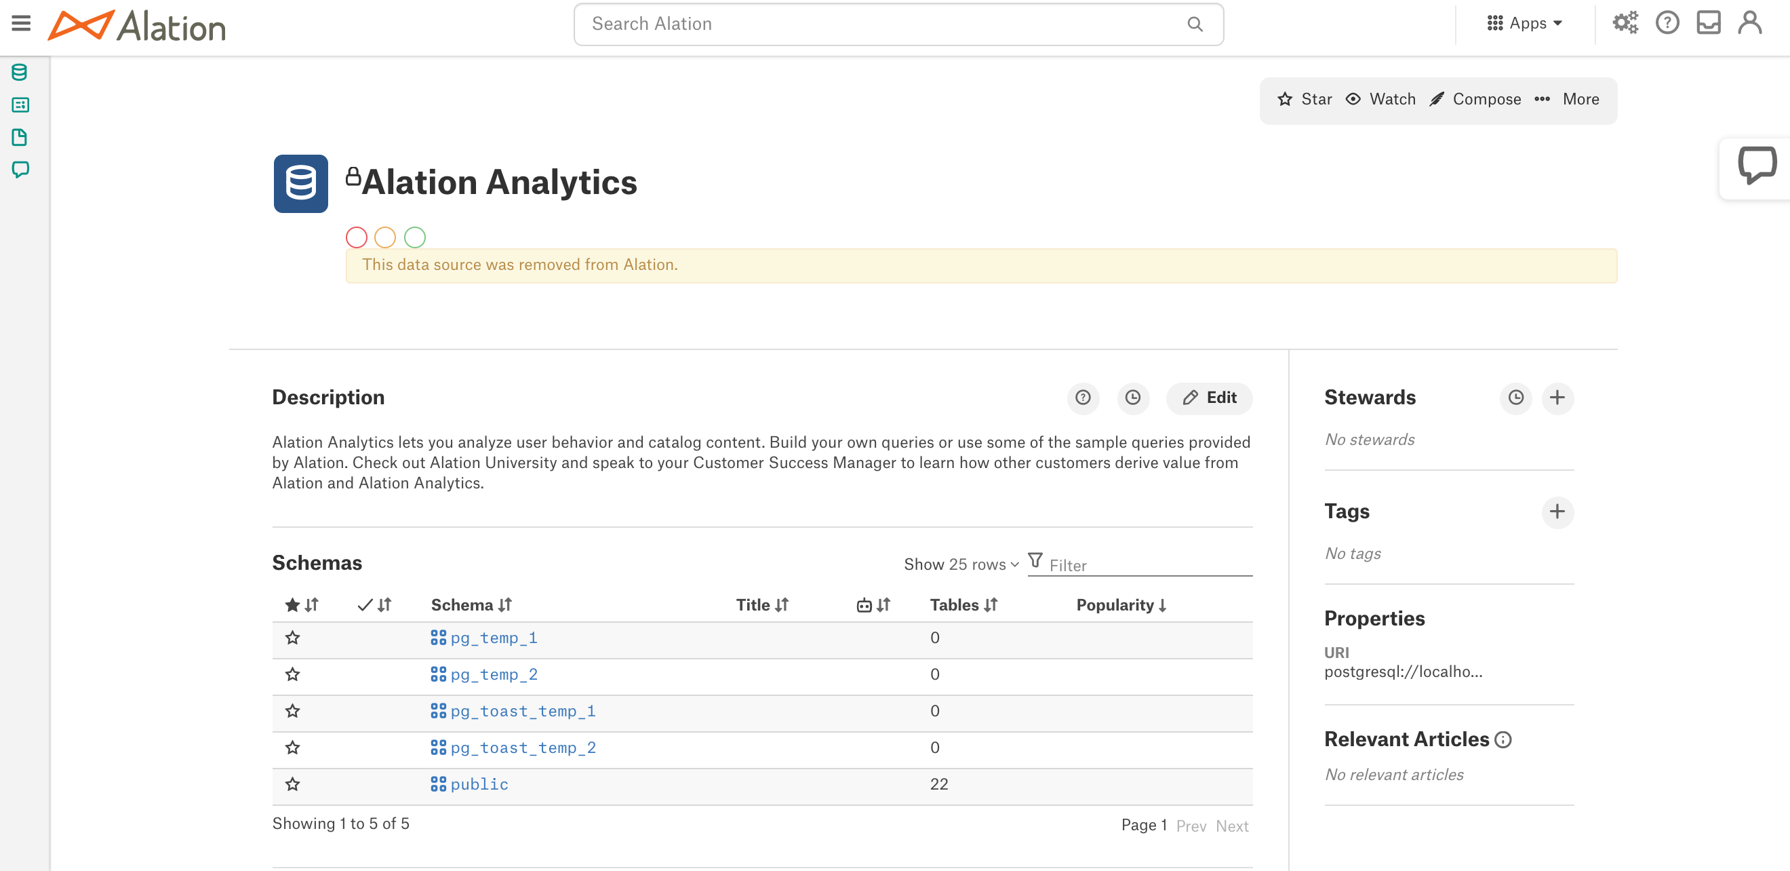The image size is (1790, 871).
Task: Watch this data source
Action: (x=1380, y=100)
